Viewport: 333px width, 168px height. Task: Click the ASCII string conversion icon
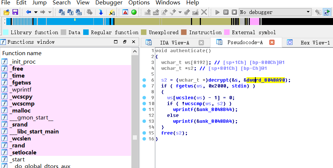click(164, 12)
